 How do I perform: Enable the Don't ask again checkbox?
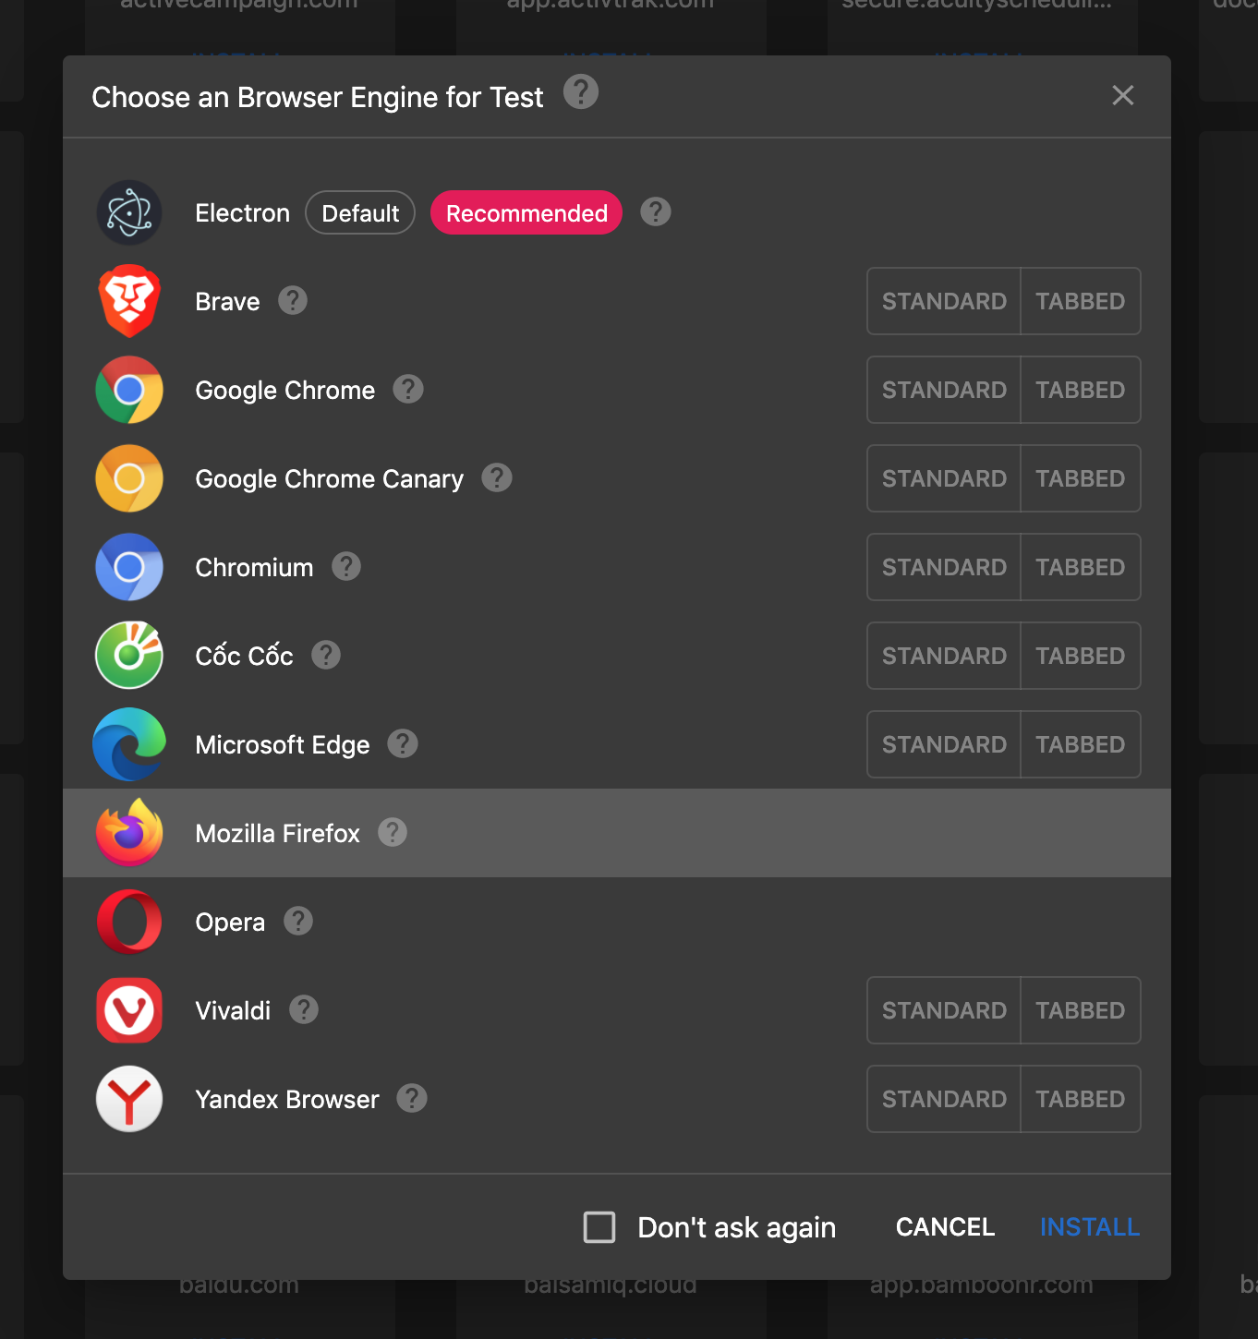click(x=599, y=1227)
